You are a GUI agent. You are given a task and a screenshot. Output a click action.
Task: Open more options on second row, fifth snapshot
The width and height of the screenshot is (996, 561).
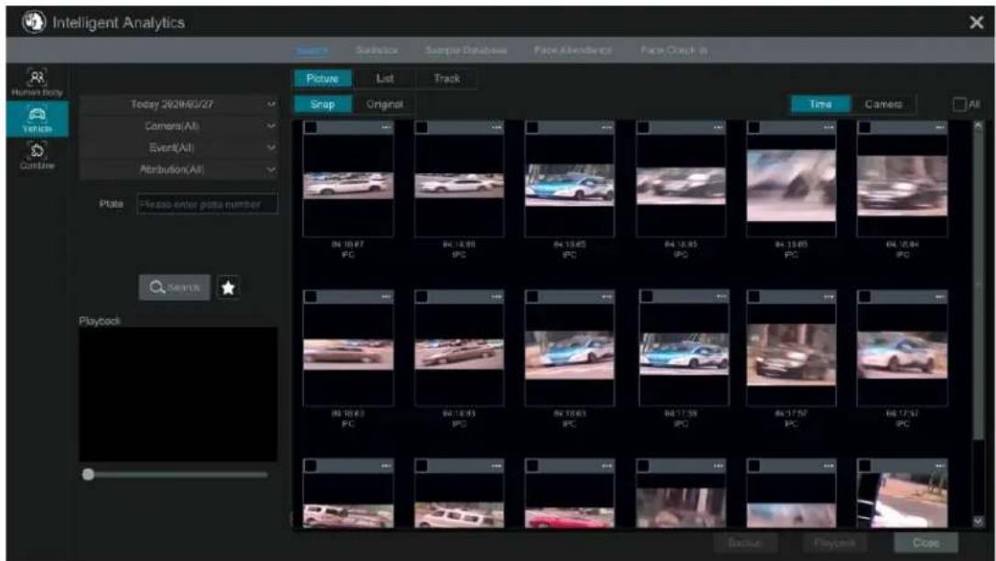[828, 297]
